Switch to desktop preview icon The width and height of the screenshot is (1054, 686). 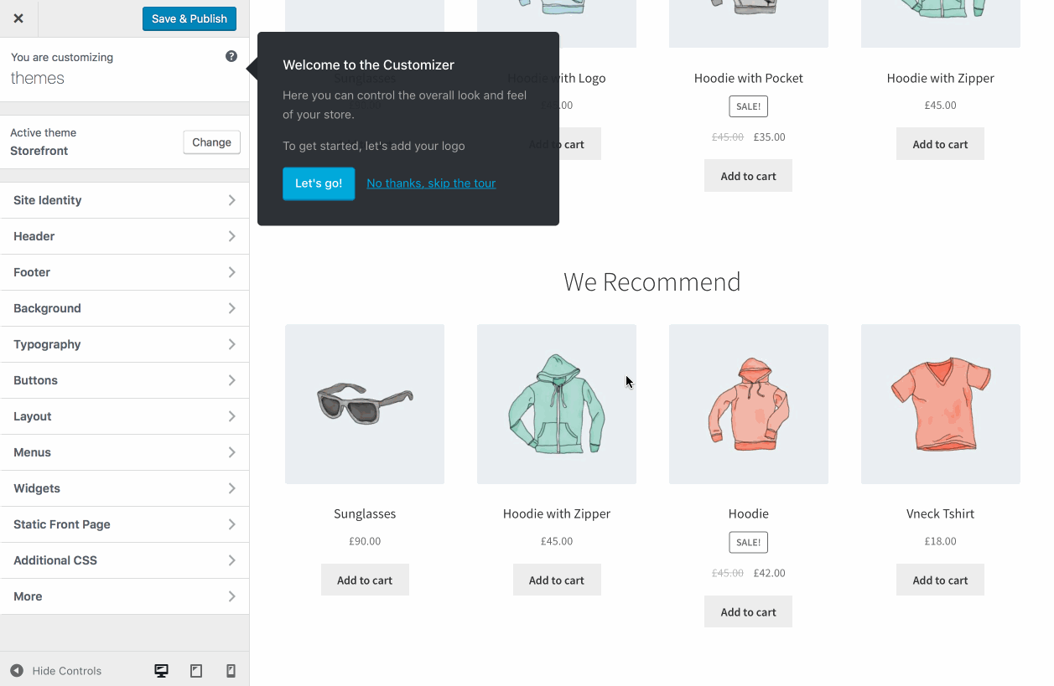(162, 671)
